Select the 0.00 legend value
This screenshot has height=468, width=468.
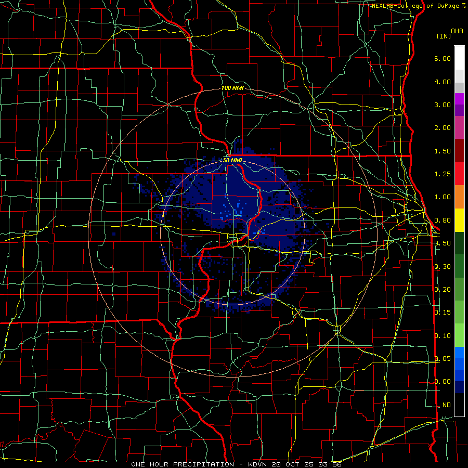tap(443, 382)
